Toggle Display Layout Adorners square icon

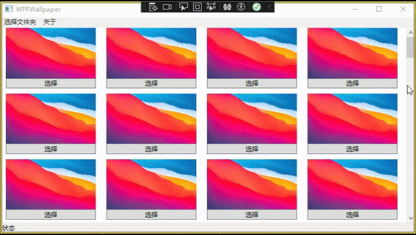[x=197, y=7]
